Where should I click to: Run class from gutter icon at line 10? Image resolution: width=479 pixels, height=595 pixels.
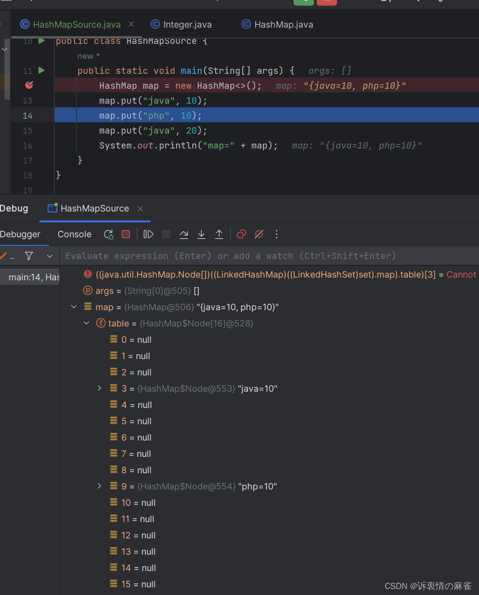point(42,41)
